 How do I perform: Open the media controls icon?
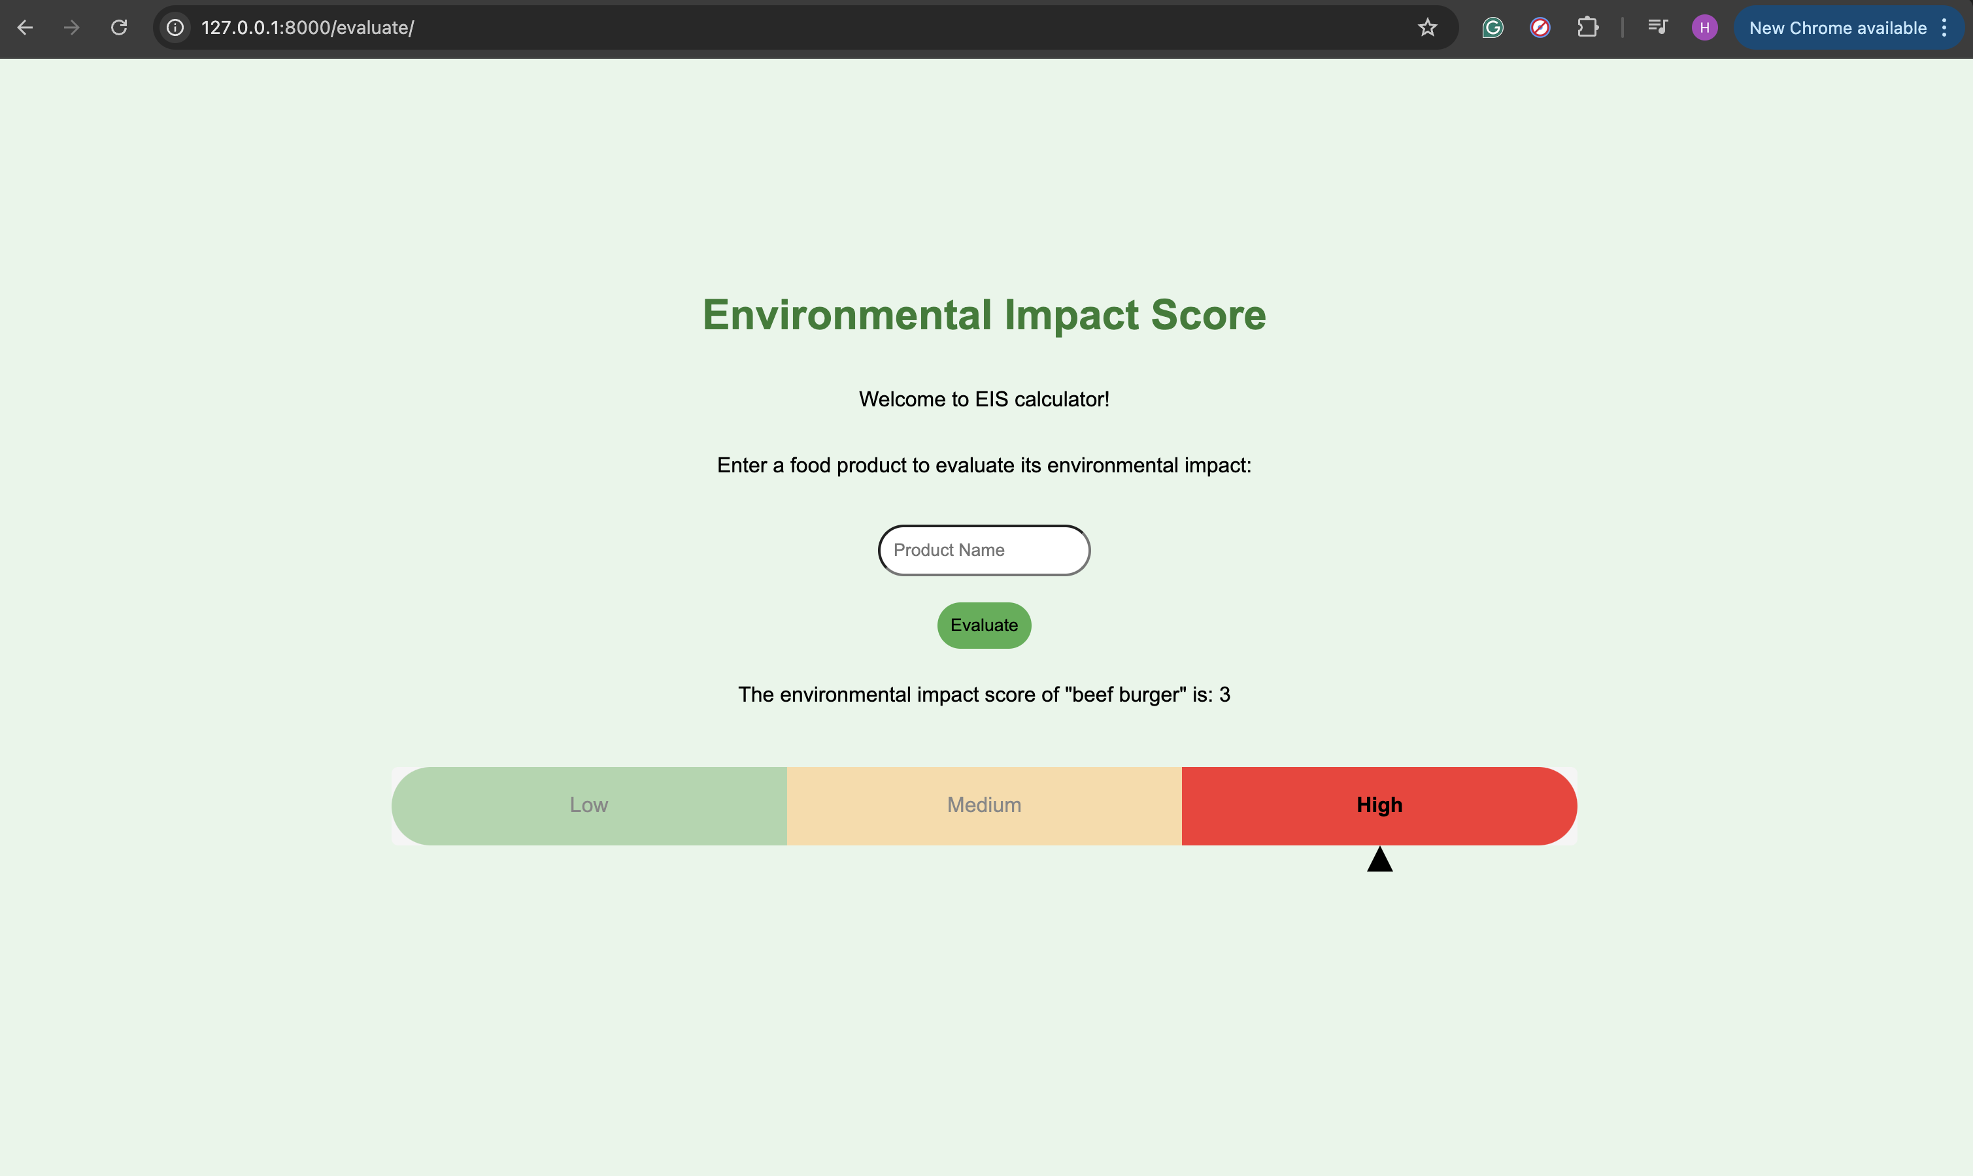[1657, 27]
